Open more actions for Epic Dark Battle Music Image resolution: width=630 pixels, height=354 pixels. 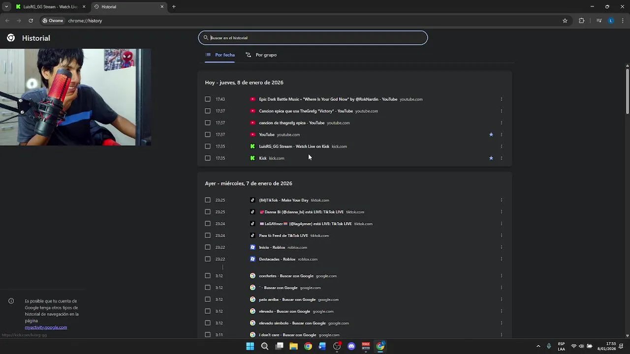point(502,99)
